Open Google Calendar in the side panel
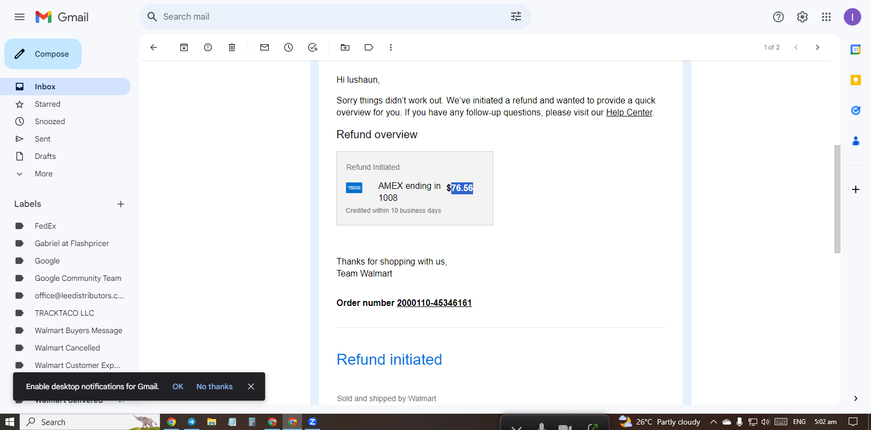871x430 pixels. click(856, 50)
